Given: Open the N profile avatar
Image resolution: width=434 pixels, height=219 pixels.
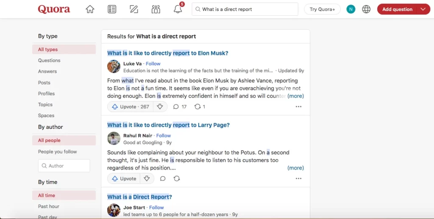Looking at the screenshot, I should click(x=351, y=9).
